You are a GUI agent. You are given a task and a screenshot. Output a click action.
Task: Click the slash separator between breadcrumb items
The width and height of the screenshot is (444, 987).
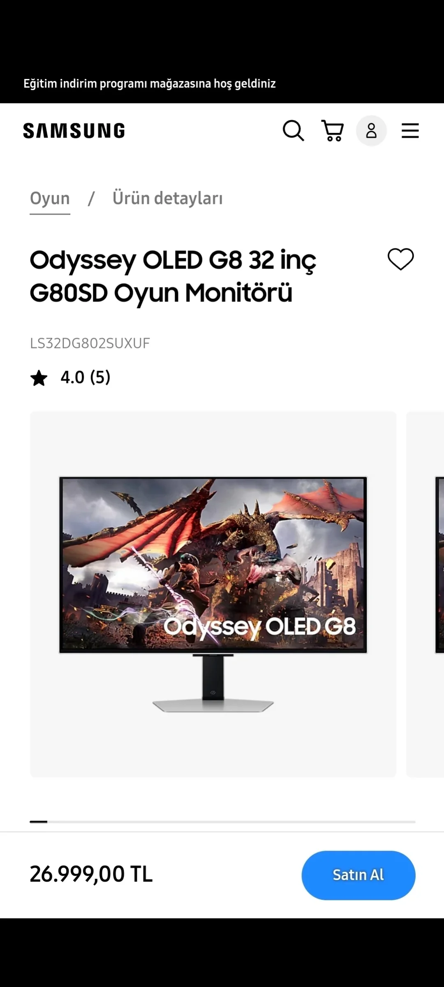point(91,198)
